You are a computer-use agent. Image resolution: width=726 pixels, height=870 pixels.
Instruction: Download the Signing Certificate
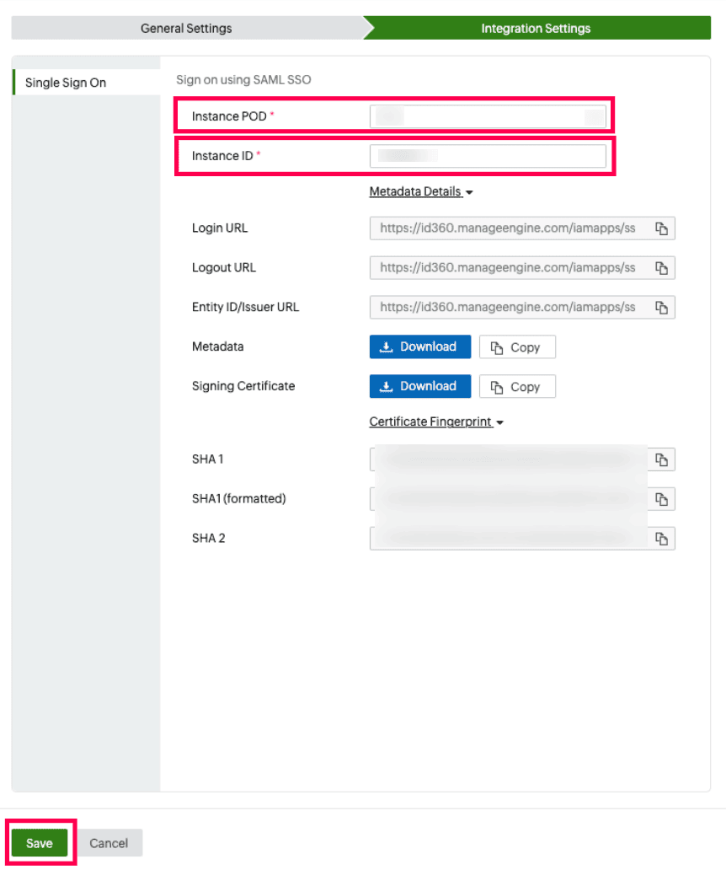pos(419,386)
